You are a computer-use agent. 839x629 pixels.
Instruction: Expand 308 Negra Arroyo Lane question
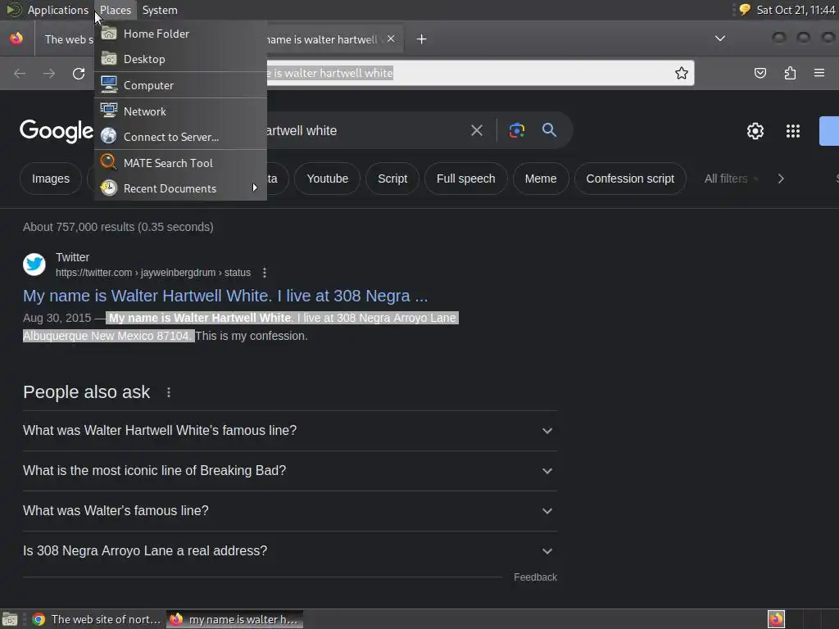290,551
